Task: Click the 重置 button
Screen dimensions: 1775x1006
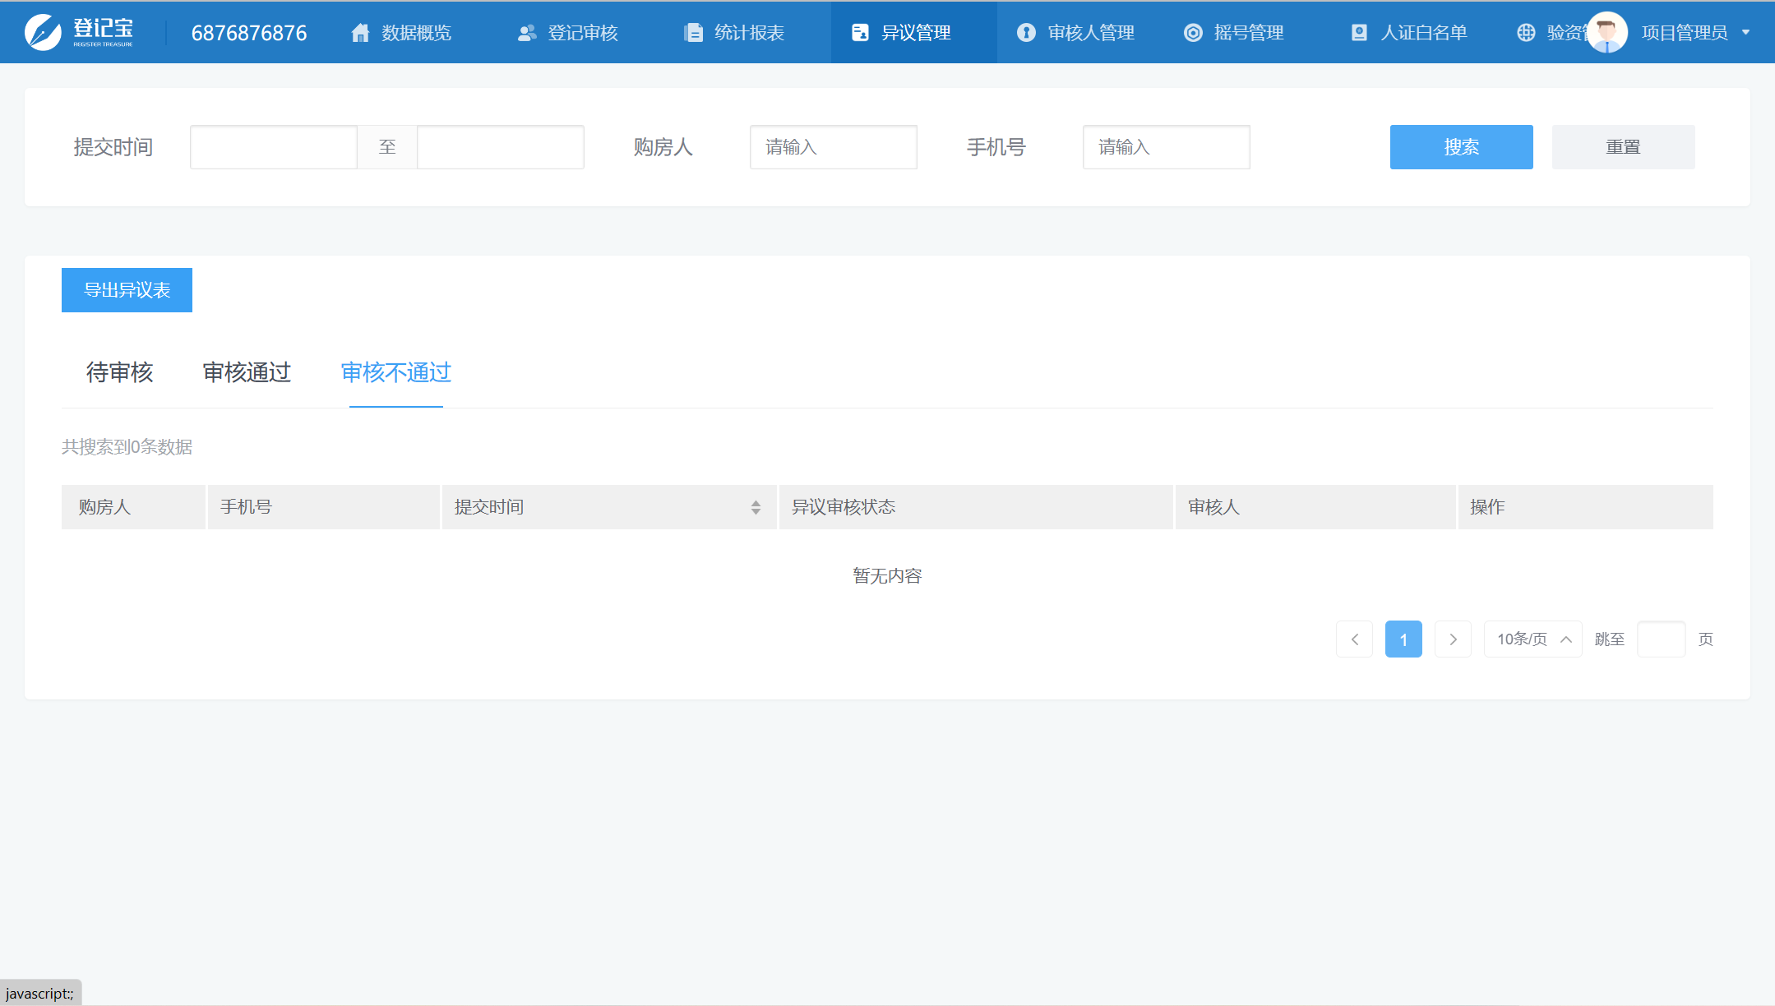Action: pyautogui.click(x=1623, y=147)
